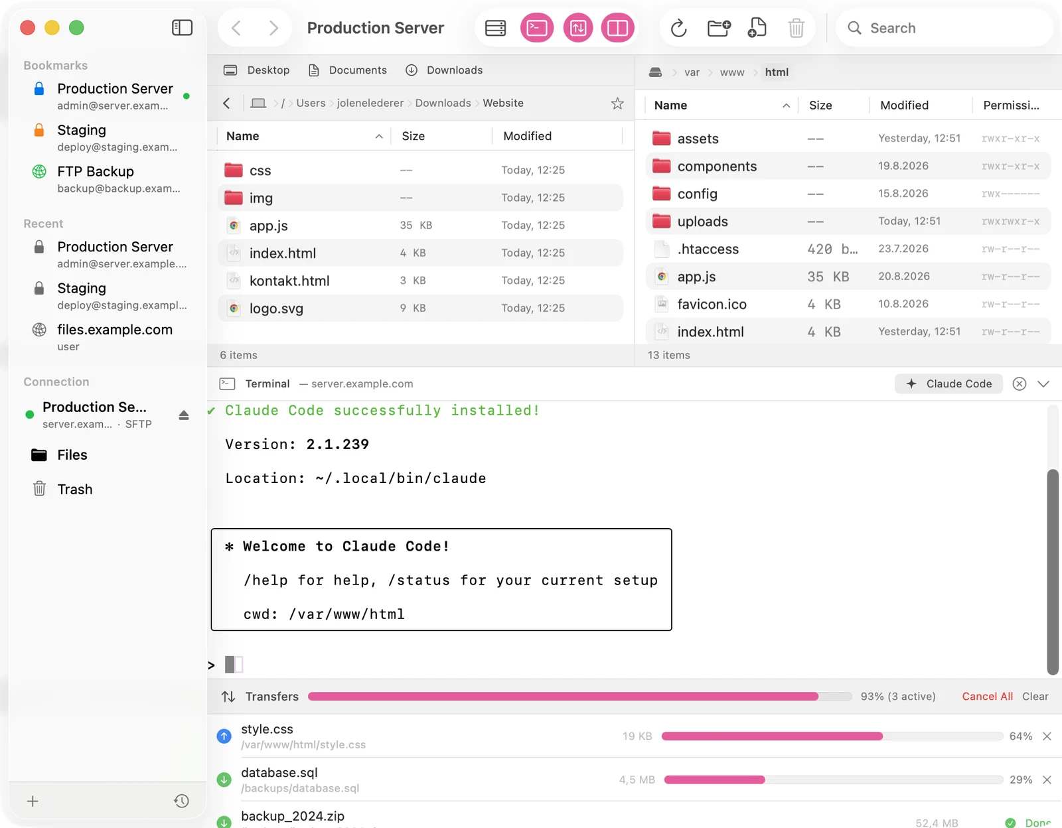1062x828 pixels.
Task: Toggle the sidebar visibility icon
Action: point(182,27)
